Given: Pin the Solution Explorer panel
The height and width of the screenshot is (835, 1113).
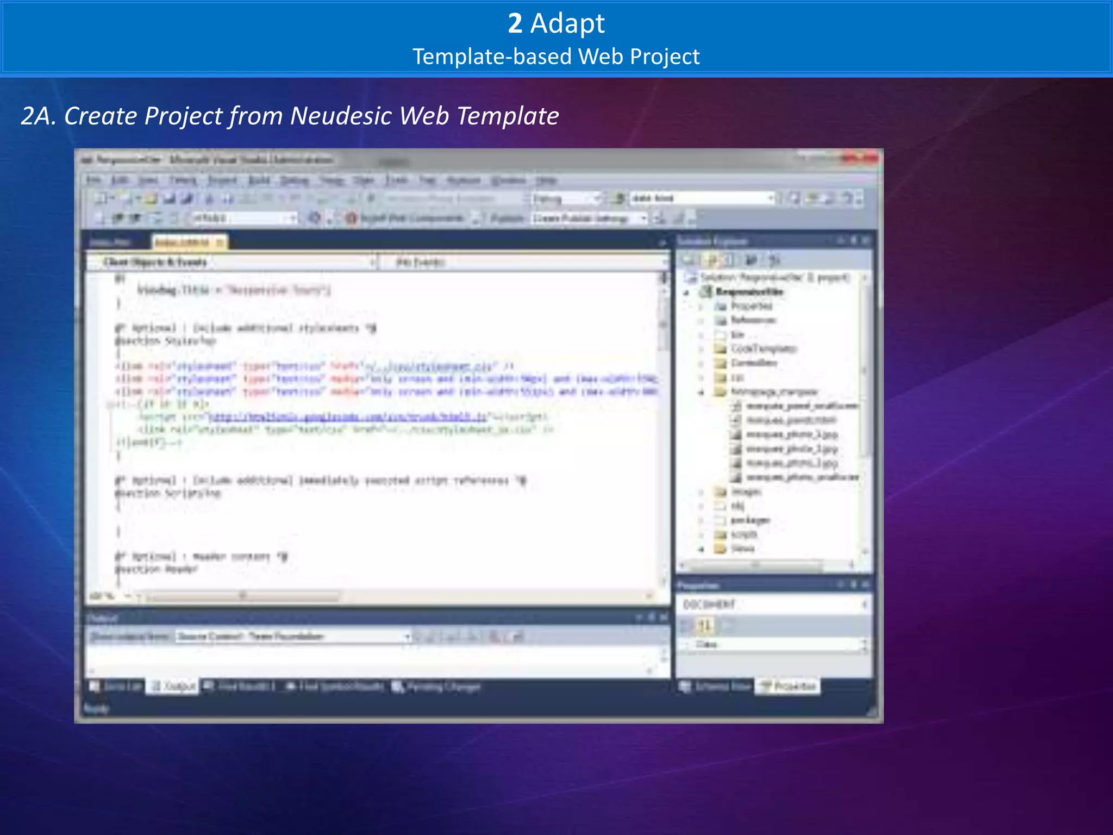Looking at the screenshot, I should 854,240.
